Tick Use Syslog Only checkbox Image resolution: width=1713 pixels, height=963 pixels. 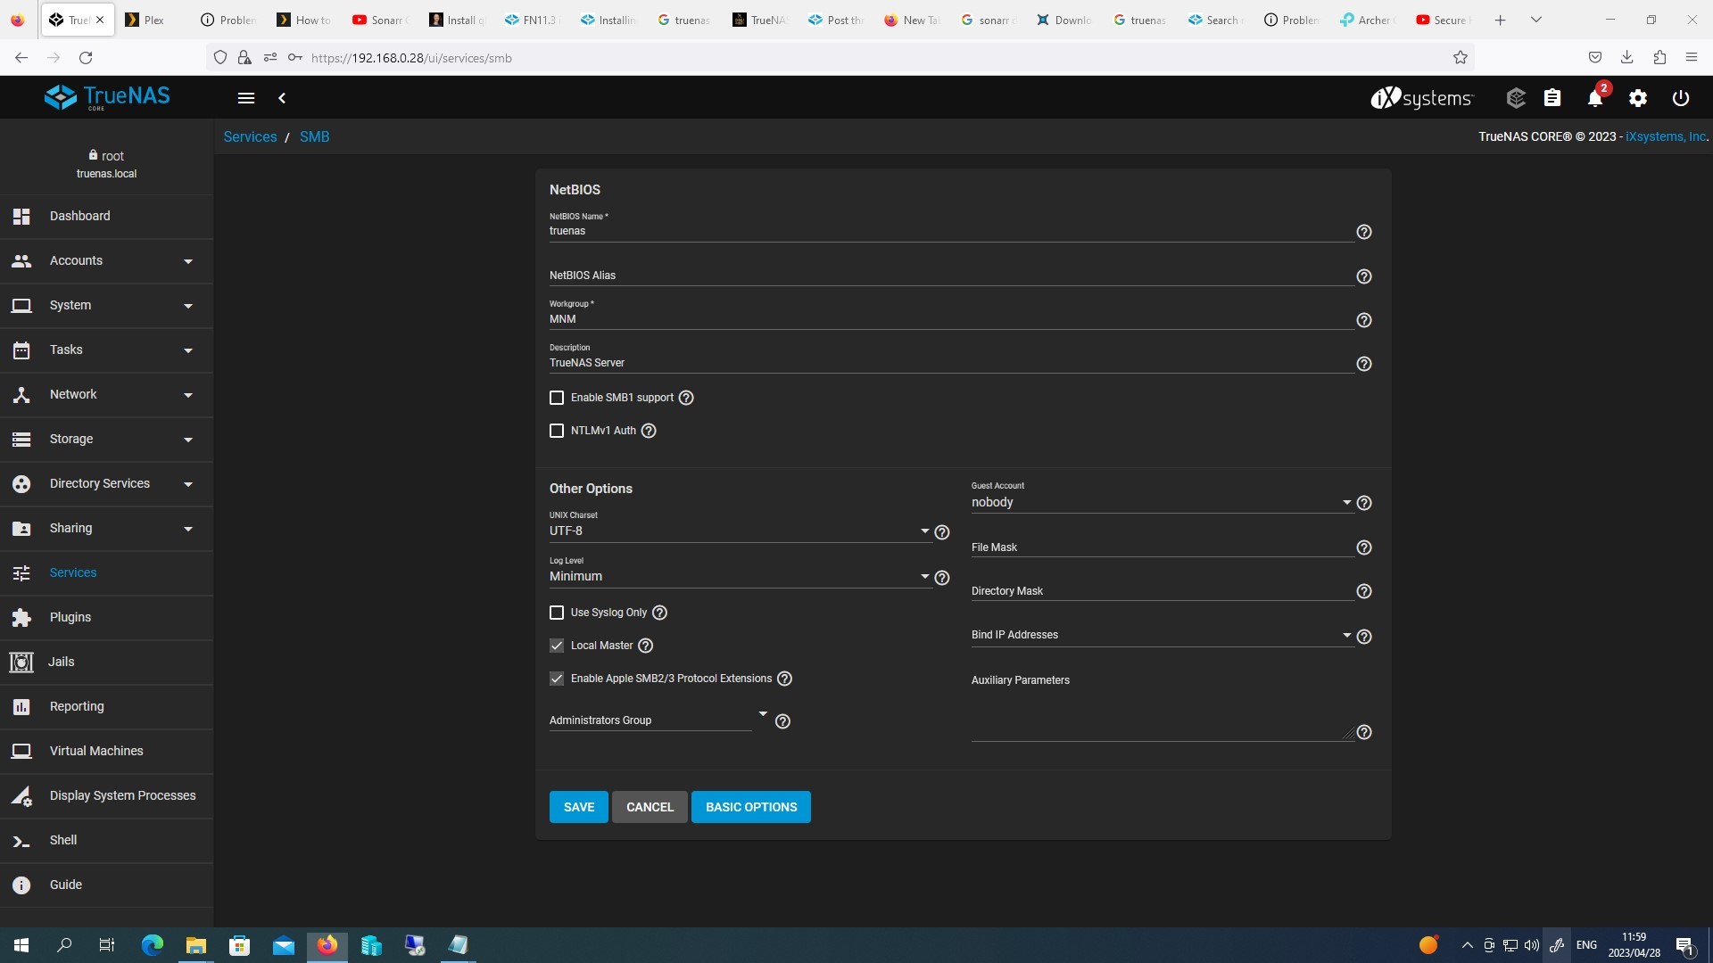(557, 613)
